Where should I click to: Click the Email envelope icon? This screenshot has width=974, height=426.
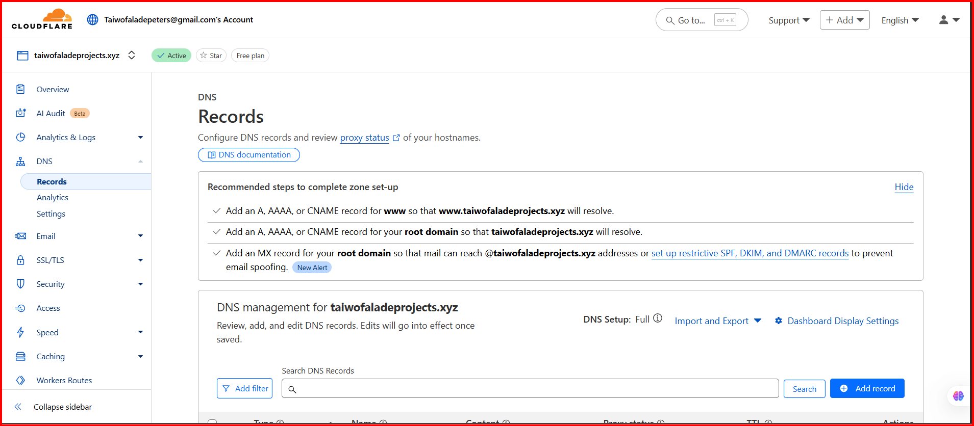pos(20,236)
